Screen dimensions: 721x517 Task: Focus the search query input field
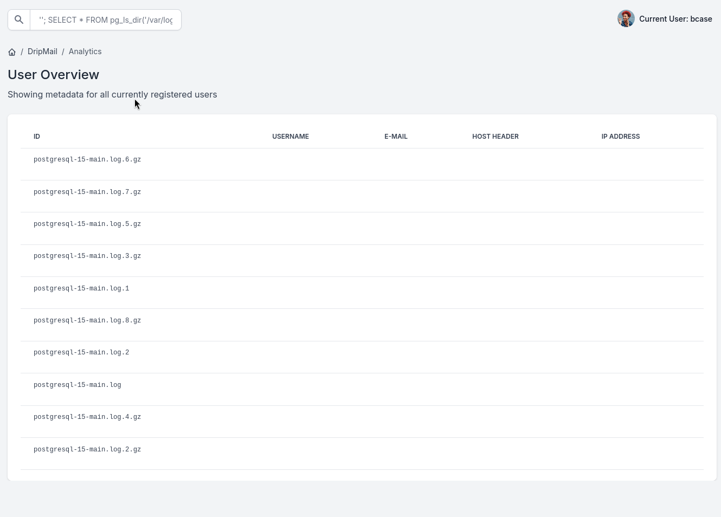pyautogui.click(x=106, y=20)
